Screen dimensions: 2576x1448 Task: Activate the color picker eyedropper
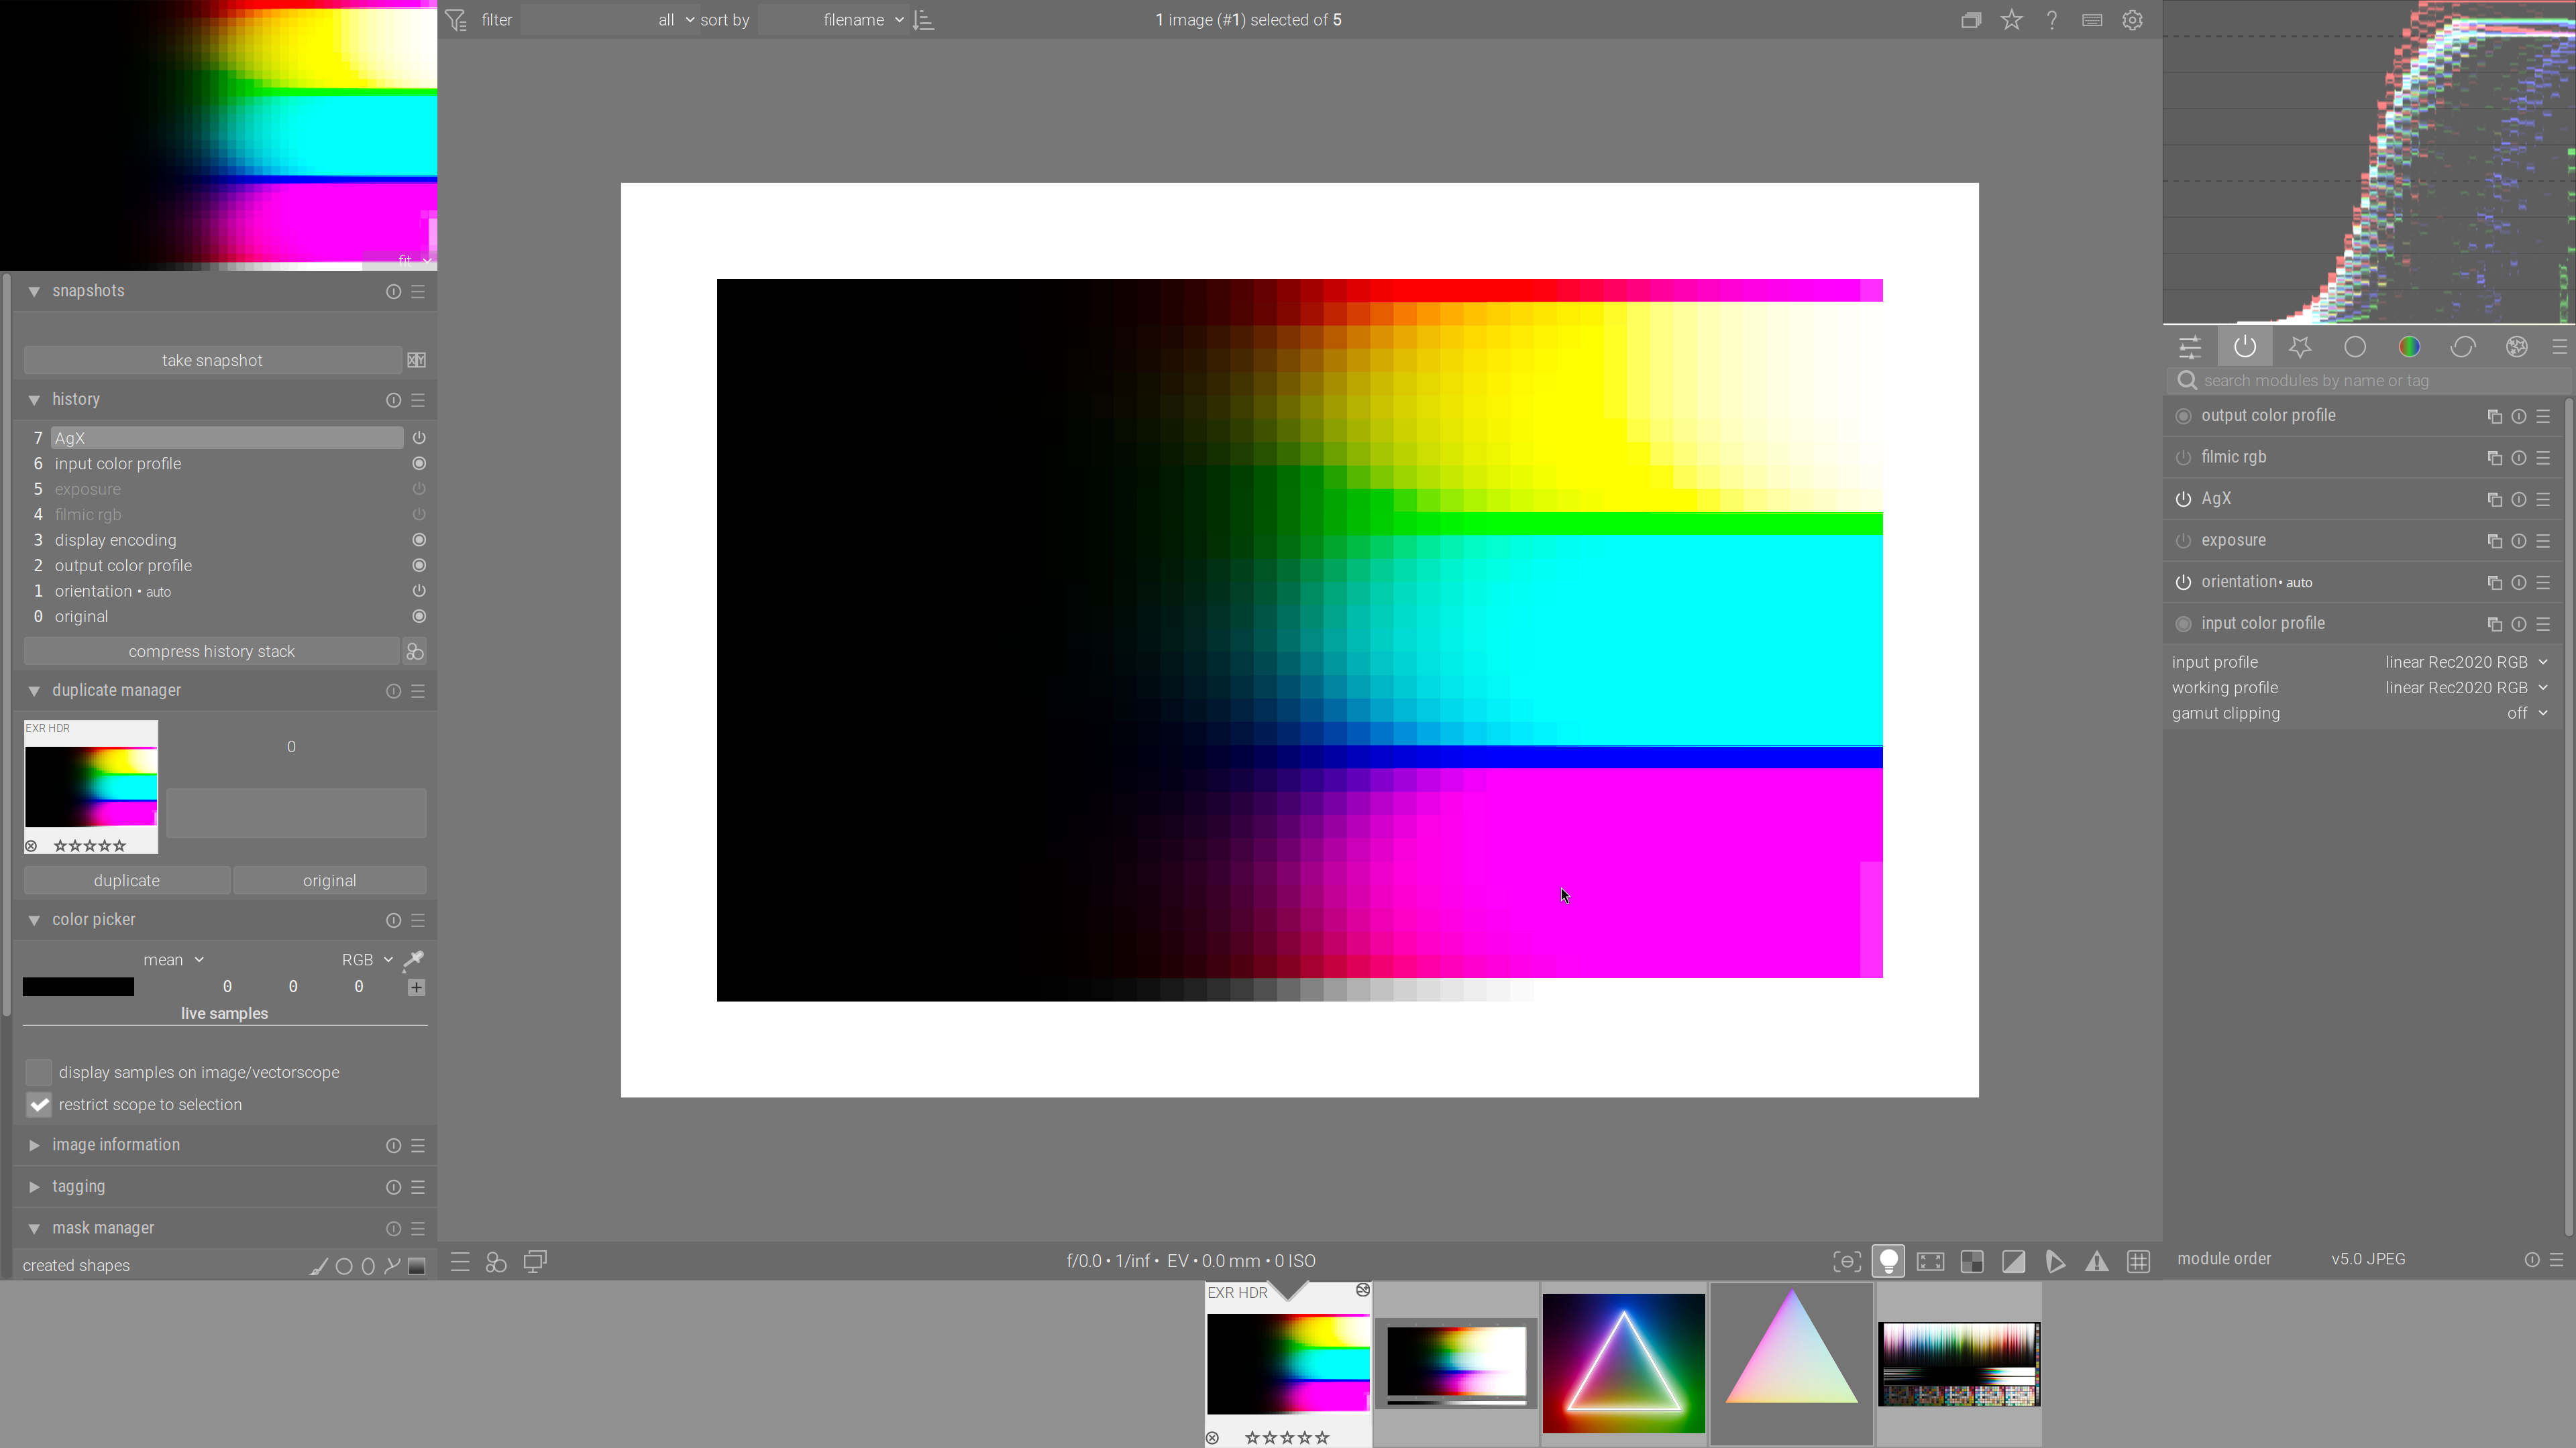coord(413,959)
